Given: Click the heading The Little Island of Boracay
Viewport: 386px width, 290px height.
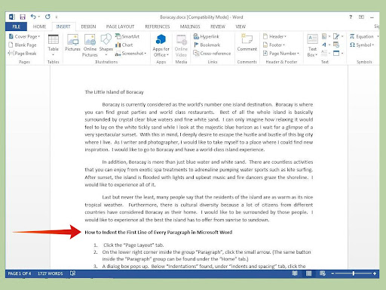Looking at the screenshot, I should pyautogui.click(x=114, y=92).
